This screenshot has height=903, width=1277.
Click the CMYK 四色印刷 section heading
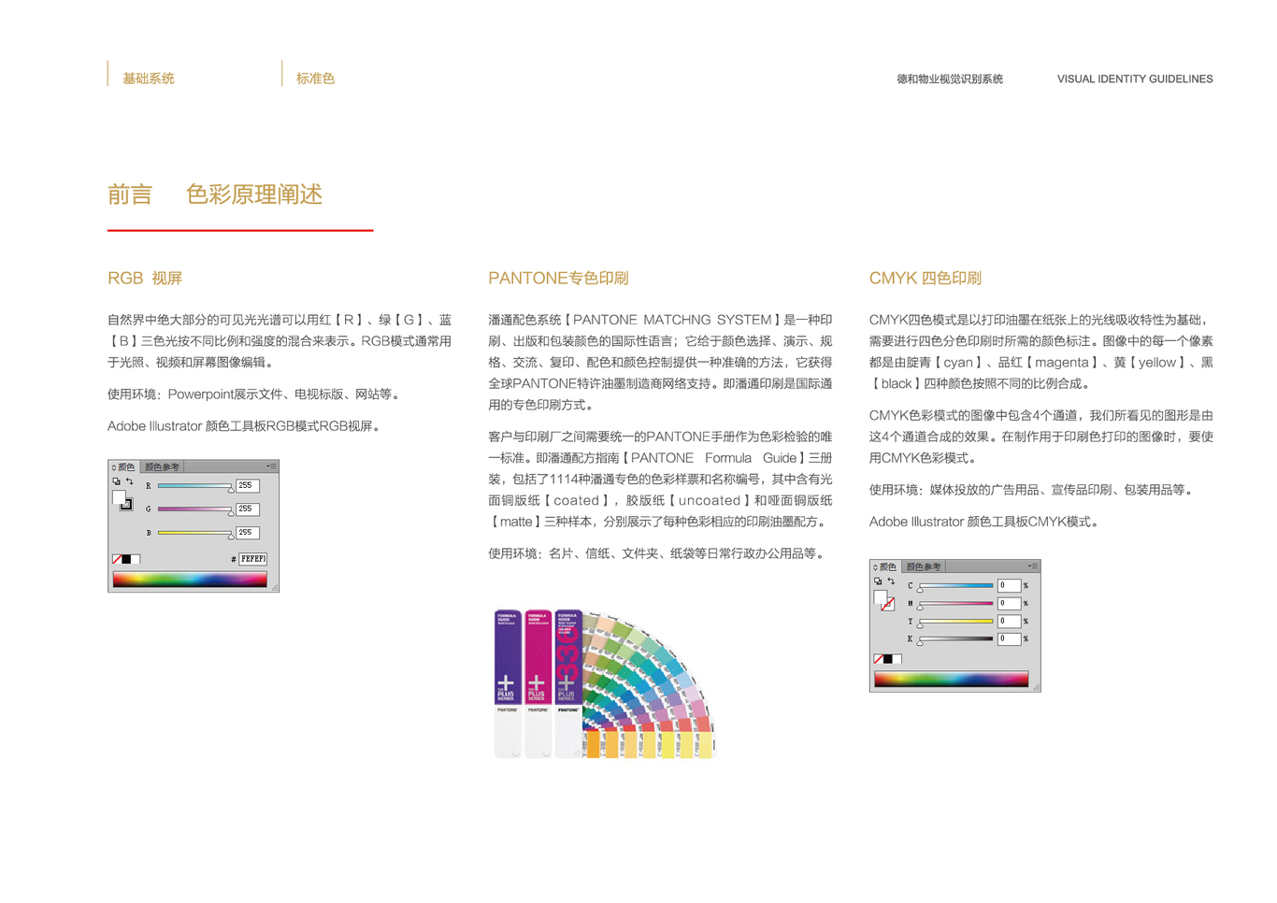(x=925, y=278)
